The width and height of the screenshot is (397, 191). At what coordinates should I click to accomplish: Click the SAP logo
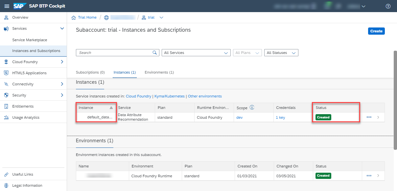click(20, 6)
